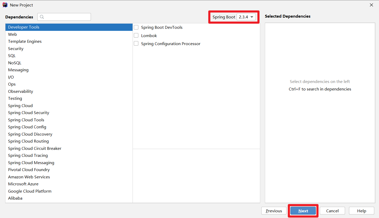
Task: Open the Observability category
Action: click(69, 91)
